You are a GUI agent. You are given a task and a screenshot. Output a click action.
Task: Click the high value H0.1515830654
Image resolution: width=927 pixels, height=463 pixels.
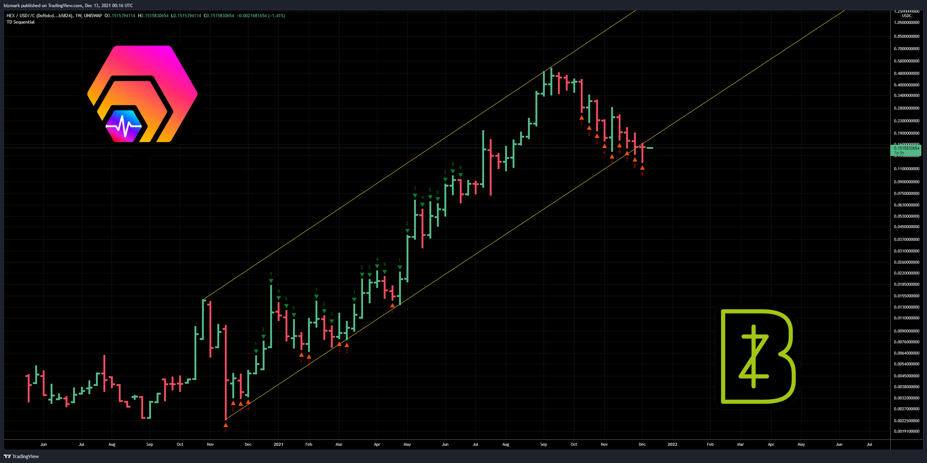[153, 16]
